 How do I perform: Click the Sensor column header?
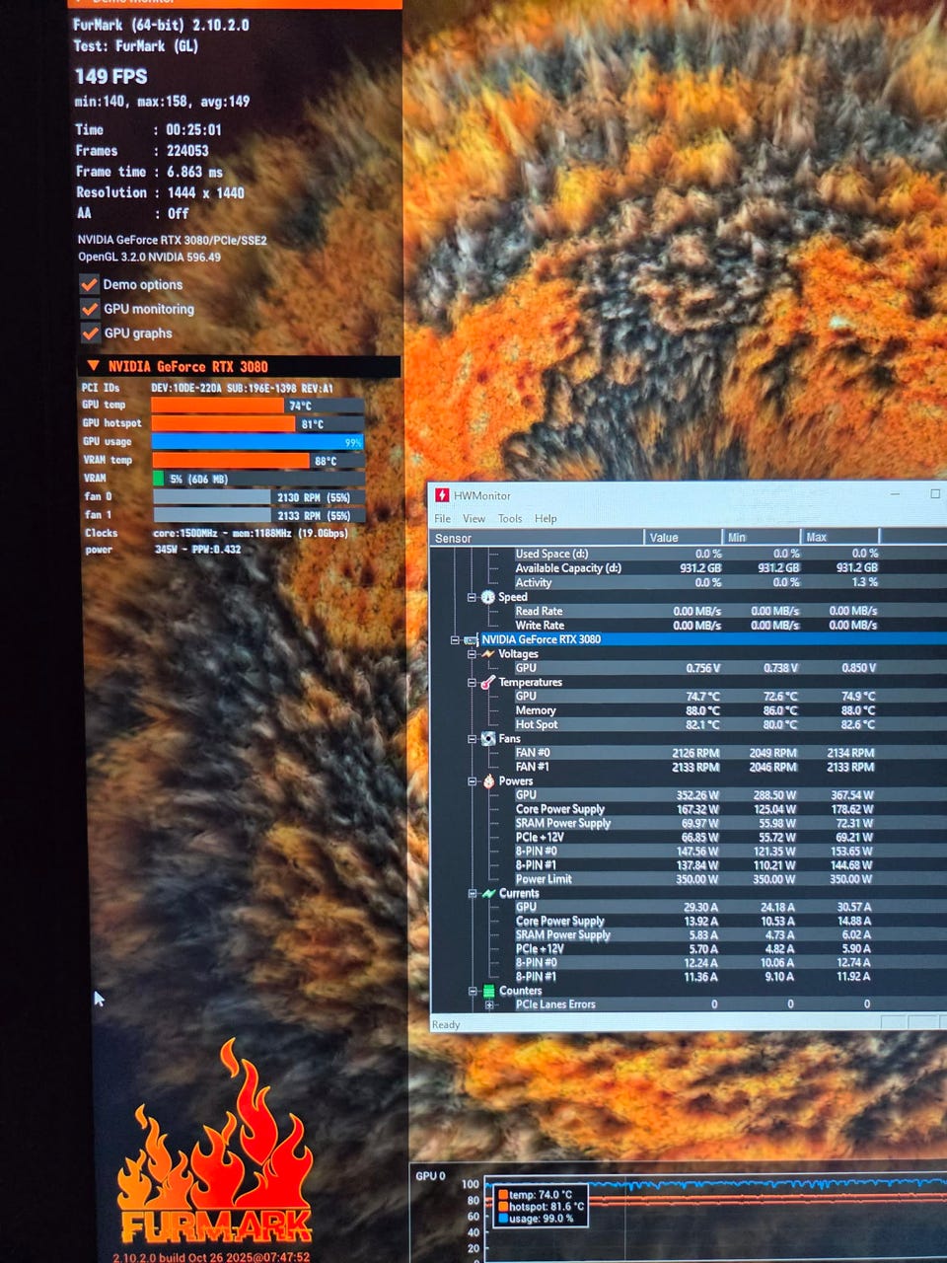538,538
